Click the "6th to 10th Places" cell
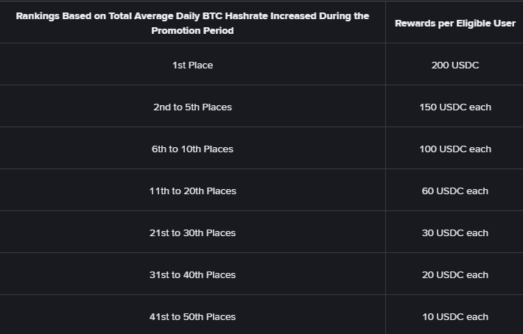The height and width of the screenshot is (334, 523). pos(192,149)
